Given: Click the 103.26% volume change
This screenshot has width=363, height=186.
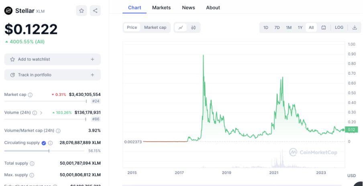Looking at the screenshot, I should coord(62,113).
